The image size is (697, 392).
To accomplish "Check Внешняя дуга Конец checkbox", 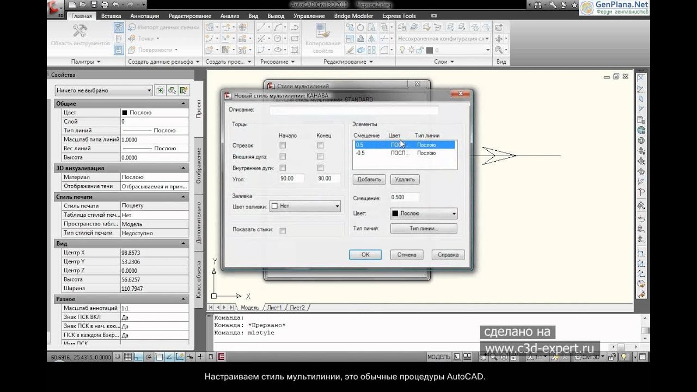I will pyautogui.click(x=320, y=157).
